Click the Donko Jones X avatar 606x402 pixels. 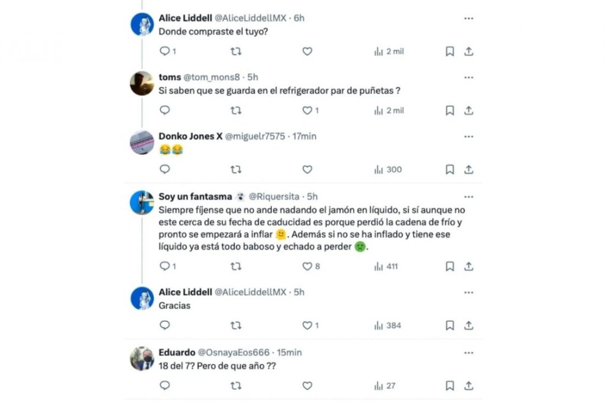click(x=142, y=142)
